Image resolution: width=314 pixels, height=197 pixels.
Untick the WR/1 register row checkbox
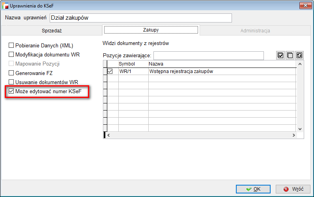pos(110,71)
